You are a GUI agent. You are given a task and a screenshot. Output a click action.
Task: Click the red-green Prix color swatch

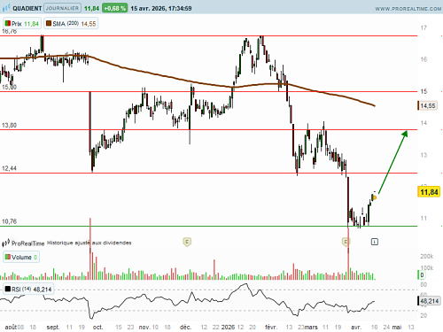8,23
